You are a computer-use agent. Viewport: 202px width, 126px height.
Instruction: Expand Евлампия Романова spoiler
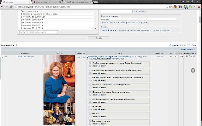(x=117, y=70)
